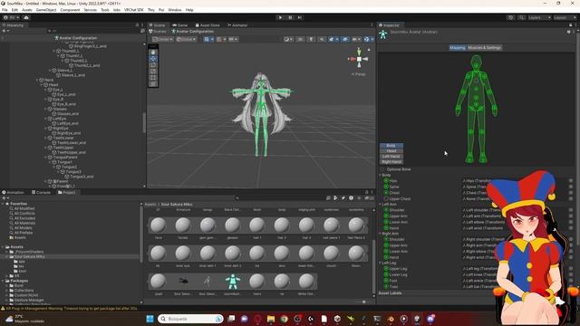Select the Move tool in the Scene tools
The image size is (580, 326).
[153, 59]
